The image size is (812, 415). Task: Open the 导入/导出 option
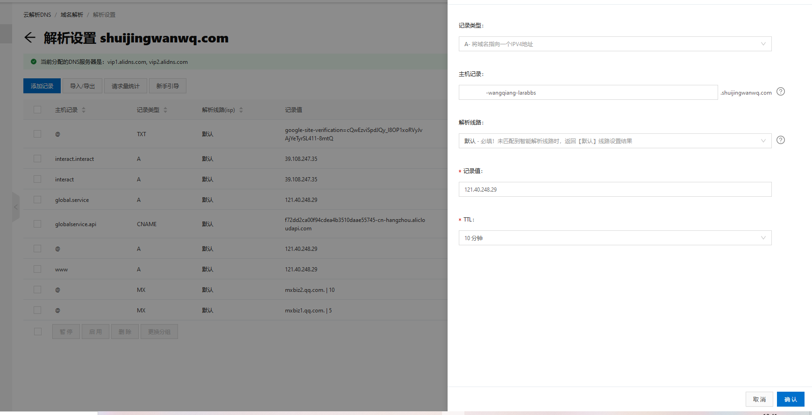click(82, 86)
